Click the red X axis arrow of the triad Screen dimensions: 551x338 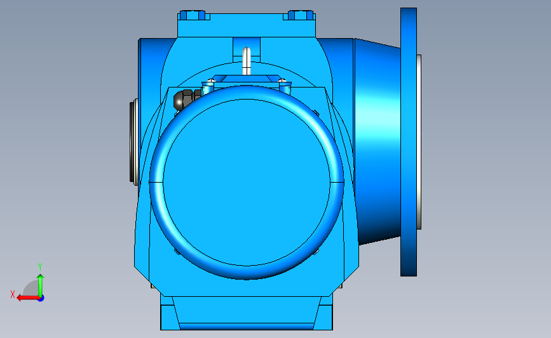[27, 298]
